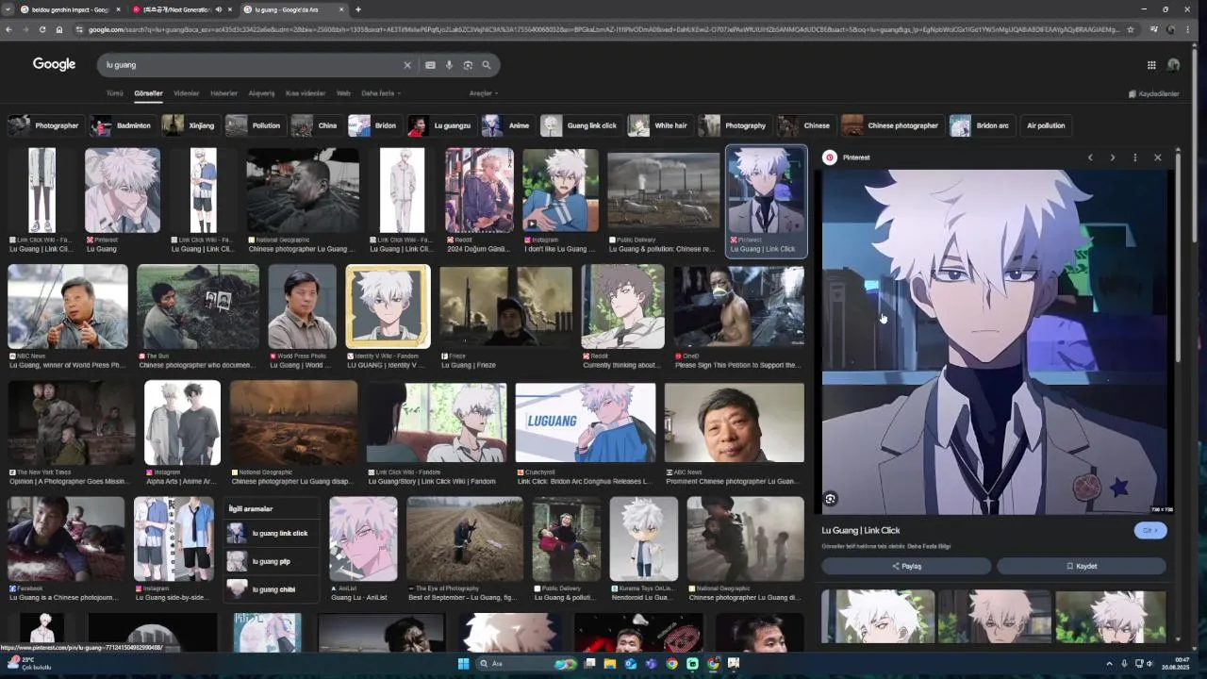Click the Git visit button in preview
Screen dimensions: 1207x679
pyautogui.click(x=1150, y=531)
